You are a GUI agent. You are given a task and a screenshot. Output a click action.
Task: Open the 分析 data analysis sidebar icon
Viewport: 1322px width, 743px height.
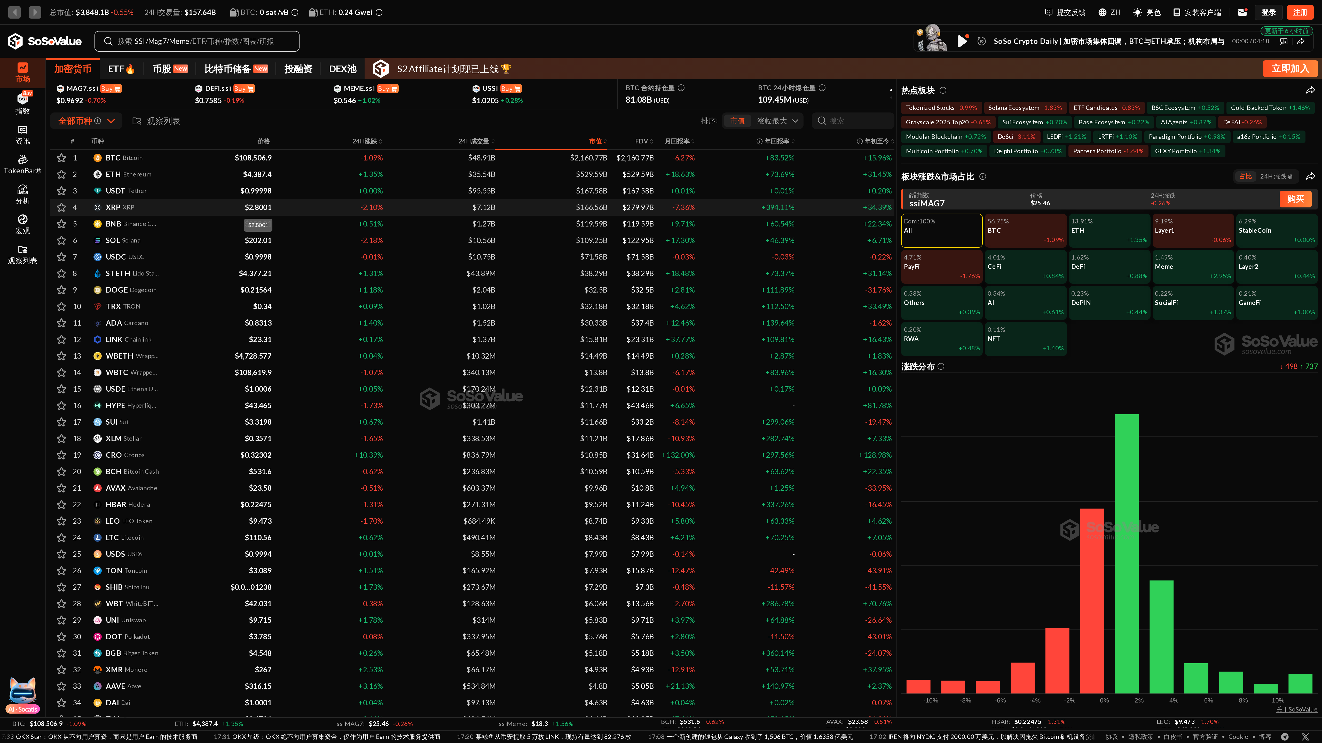point(22,194)
